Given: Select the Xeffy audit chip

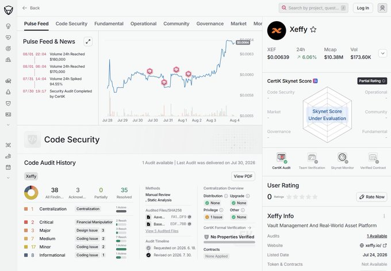Looking at the screenshot, I should coord(31,176).
